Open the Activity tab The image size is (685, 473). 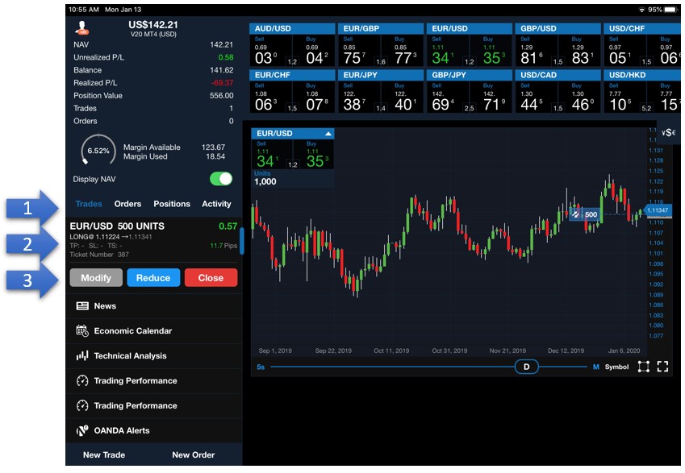tap(216, 204)
